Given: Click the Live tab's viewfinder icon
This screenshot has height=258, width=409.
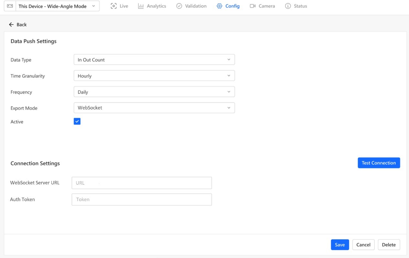Looking at the screenshot, I should pyautogui.click(x=113, y=6).
